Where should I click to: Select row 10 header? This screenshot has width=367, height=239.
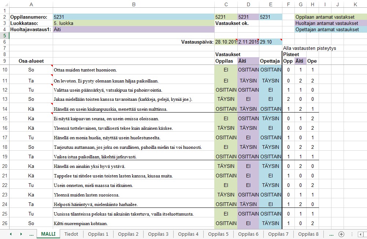point(4,70)
